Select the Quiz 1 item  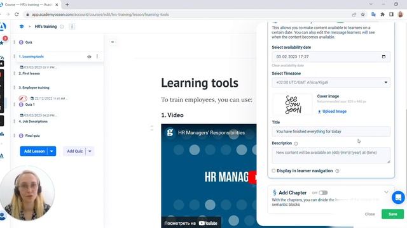point(30,104)
